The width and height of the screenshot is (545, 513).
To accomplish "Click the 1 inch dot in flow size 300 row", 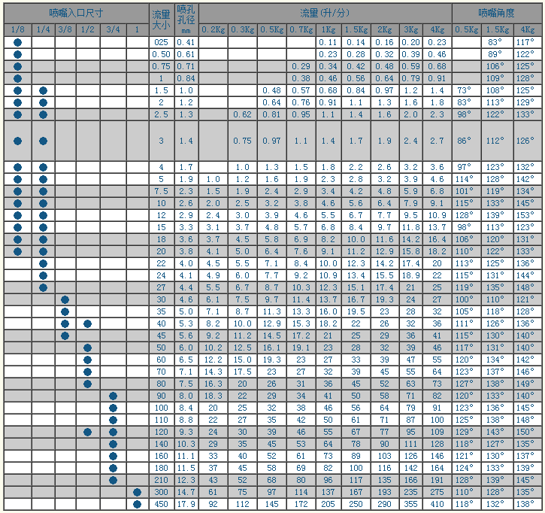I will coord(137,492).
